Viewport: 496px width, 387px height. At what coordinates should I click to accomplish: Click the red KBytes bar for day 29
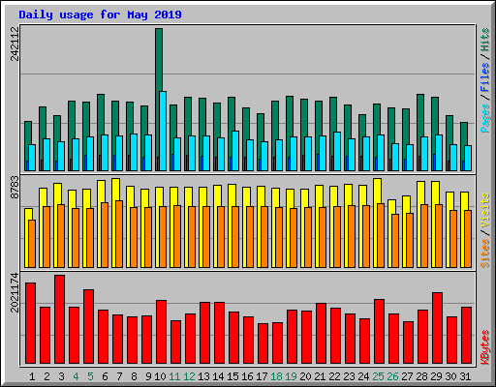(x=437, y=328)
